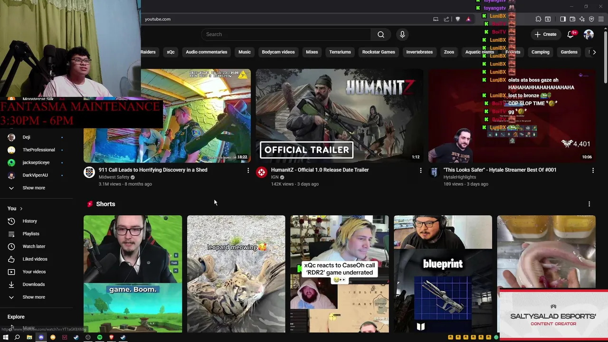Viewport: 608px width, 342px height.
Task: Select the Rockstar Games filter chip
Action: pyautogui.click(x=379, y=52)
